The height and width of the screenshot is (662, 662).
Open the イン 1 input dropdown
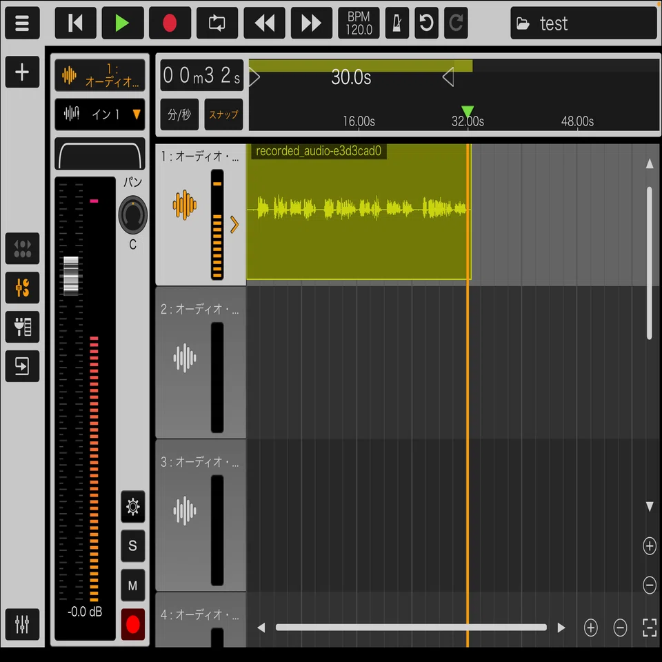tap(100, 114)
